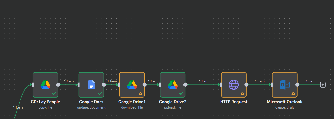334x119 pixels.
Task: Click the "download: file" subtitle text
Action: [x=132, y=107]
